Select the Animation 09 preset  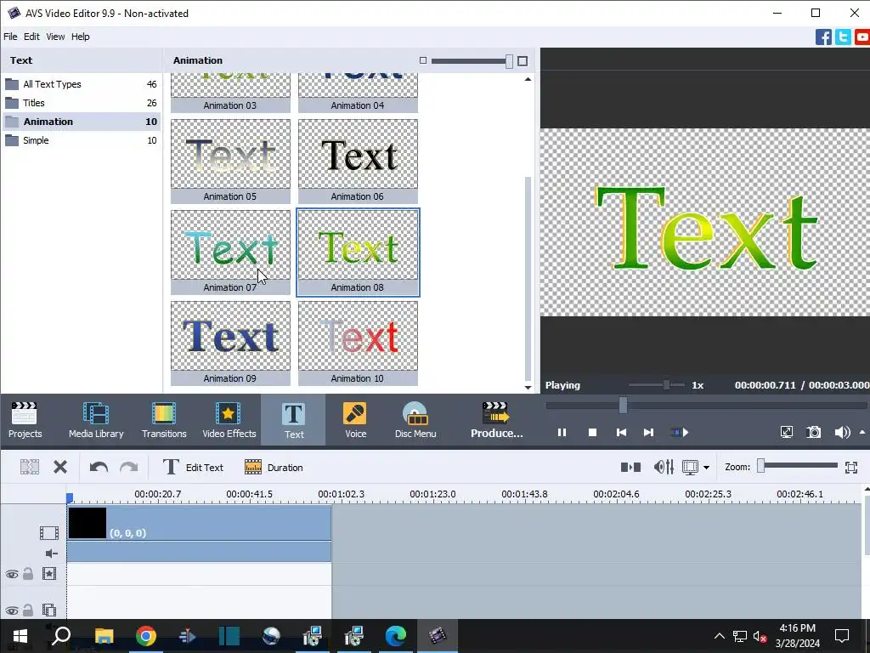[x=230, y=344]
